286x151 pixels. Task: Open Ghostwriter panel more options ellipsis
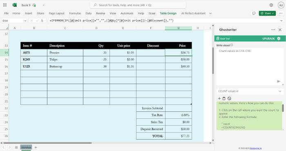point(273,30)
